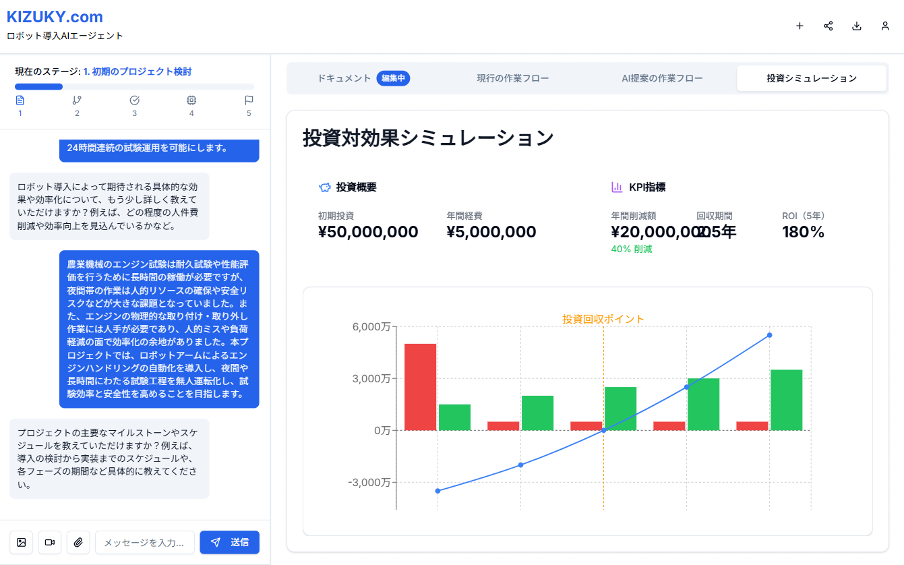The image size is (904, 565).
Task: Click the last point on blue line
Action: point(769,335)
